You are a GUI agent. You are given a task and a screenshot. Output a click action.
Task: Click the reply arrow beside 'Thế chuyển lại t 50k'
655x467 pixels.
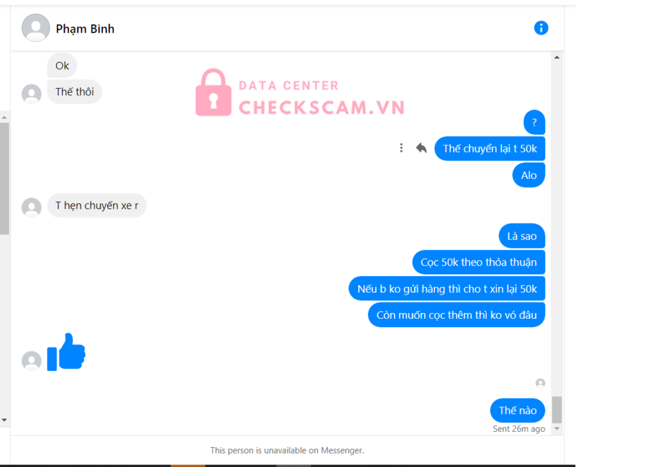421,148
